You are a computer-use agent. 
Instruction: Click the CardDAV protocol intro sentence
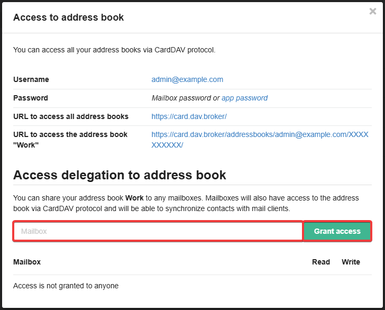(x=114, y=50)
